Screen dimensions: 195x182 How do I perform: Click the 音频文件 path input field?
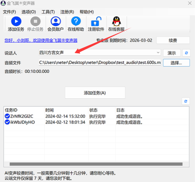pyautogui.click(x=100, y=63)
